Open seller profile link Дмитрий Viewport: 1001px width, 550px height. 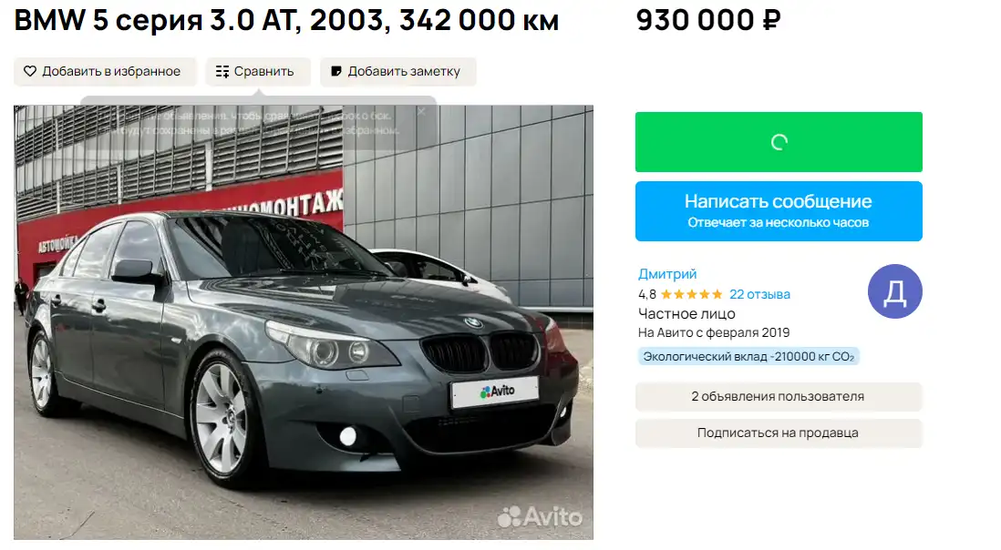(667, 274)
